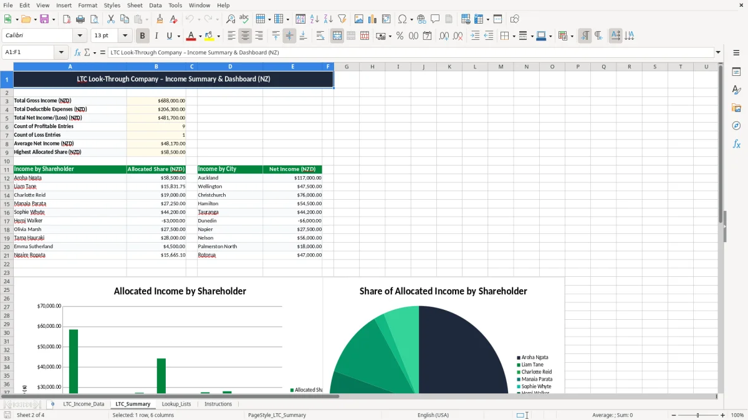748x420 pixels.
Task: Toggle Merge and Center Cells button
Action: [337, 36]
